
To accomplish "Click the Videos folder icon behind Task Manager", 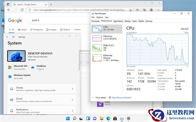I will (x=100, y=104).
